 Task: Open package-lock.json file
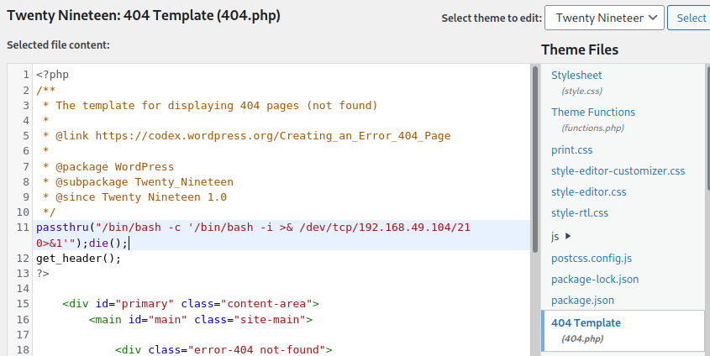(x=595, y=279)
